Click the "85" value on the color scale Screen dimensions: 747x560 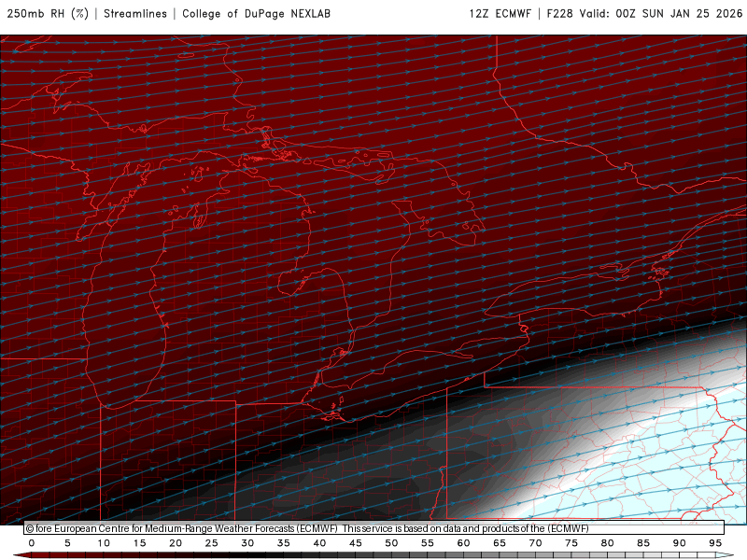[x=643, y=543]
